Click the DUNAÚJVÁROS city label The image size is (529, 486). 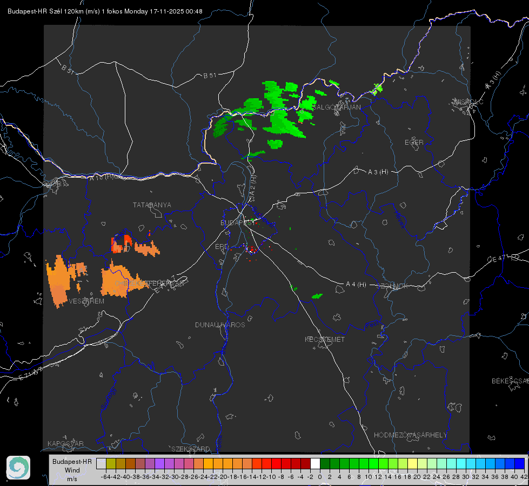[x=220, y=325]
